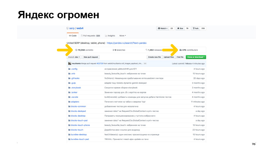The width and height of the screenshot is (273, 153).
Task: Open the bundles-touch-pad folder
Action: tap(80, 139)
